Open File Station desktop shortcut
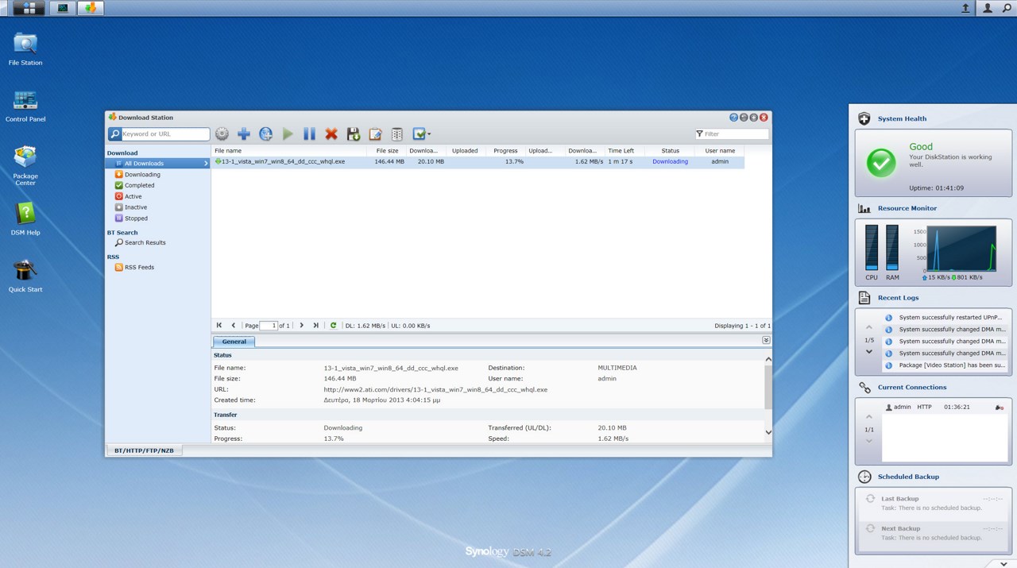 pyautogui.click(x=25, y=49)
